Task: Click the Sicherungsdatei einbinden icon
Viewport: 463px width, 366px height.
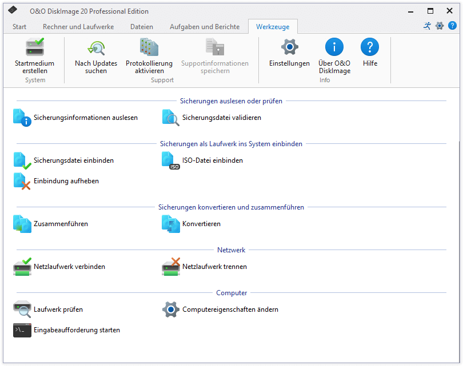Action: click(22, 160)
